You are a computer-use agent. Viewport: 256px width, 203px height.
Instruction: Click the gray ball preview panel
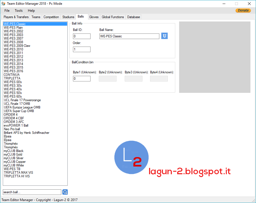[215, 57]
